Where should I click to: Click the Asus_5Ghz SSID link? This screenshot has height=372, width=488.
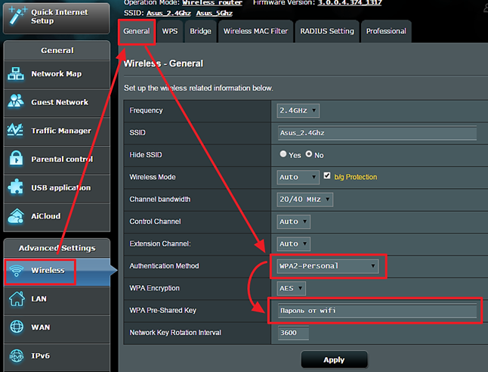(x=214, y=14)
